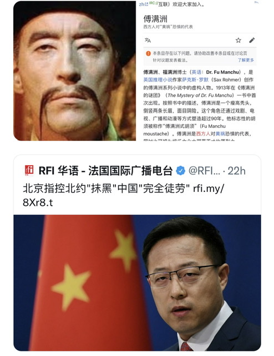Screen dimensions: 274x356
Task: Open the tweet's press conference photo
Action: pyautogui.click(x=137, y=283)
